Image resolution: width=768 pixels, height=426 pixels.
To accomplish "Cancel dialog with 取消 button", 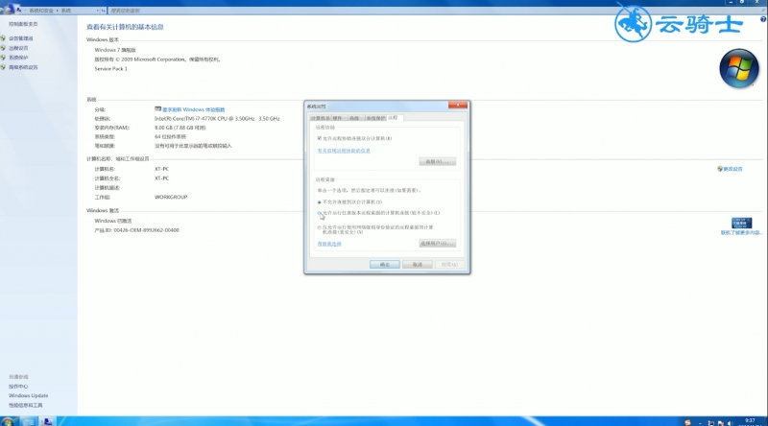I will [x=418, y=265].
